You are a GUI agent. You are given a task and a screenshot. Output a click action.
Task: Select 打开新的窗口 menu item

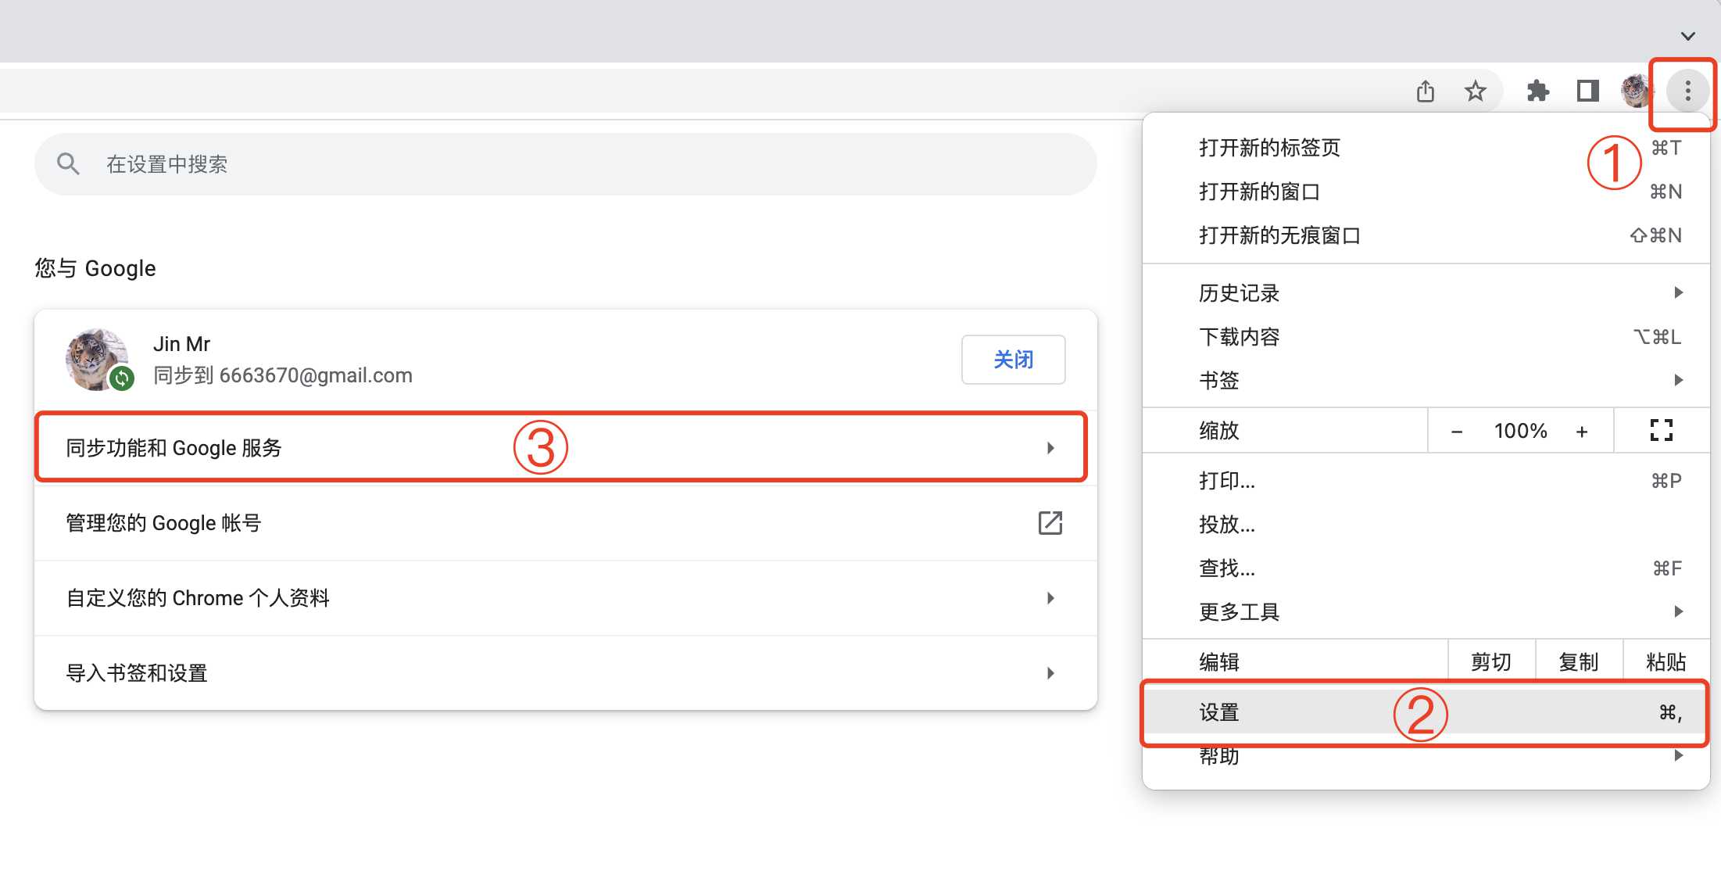1426,192
